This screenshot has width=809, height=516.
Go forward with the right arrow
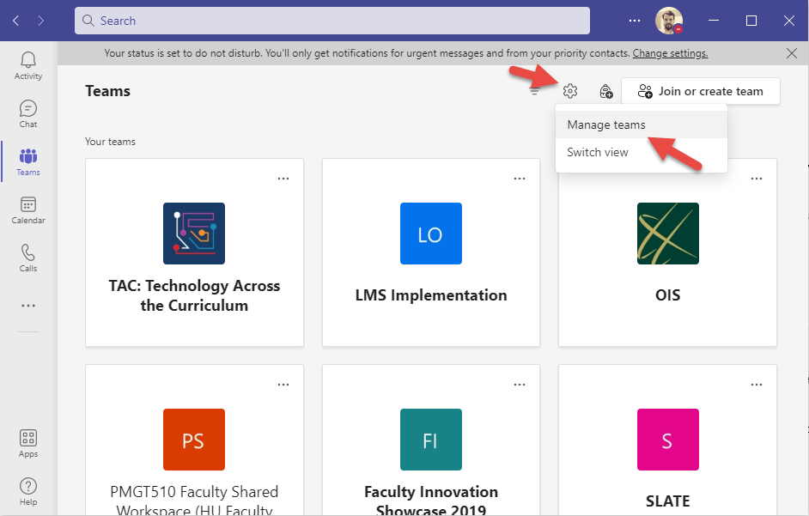point(40,21)
